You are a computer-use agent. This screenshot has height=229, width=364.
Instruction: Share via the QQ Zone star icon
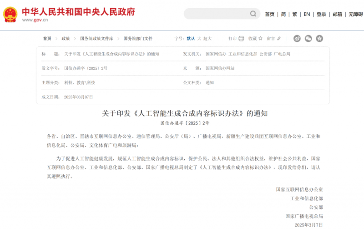tap(319, 39)
